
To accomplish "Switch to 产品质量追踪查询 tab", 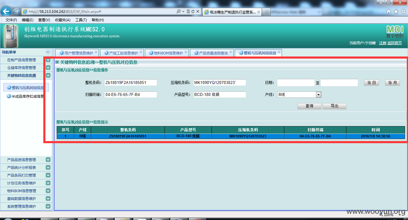I will pos(211,53).
